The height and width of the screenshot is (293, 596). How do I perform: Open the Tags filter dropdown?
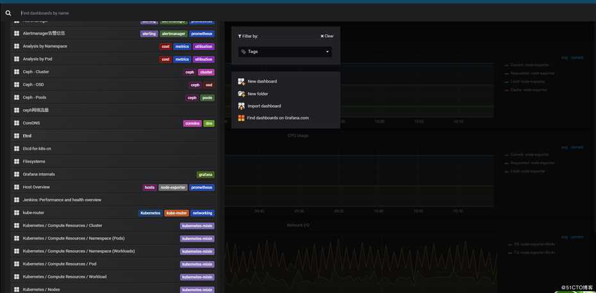[x=285, y=52]
